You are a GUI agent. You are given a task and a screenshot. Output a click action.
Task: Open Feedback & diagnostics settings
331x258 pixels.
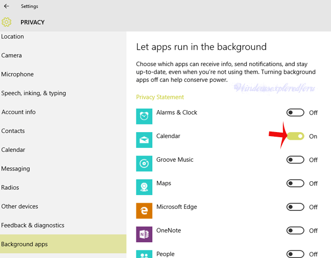click(x=63, y=225)
